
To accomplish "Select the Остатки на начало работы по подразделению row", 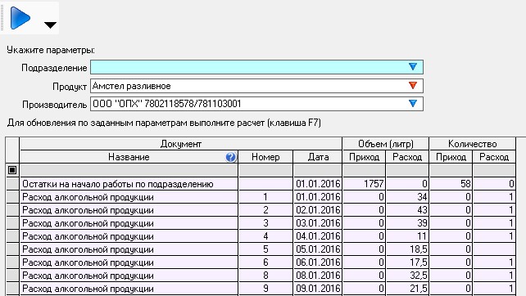I will 261,184.
